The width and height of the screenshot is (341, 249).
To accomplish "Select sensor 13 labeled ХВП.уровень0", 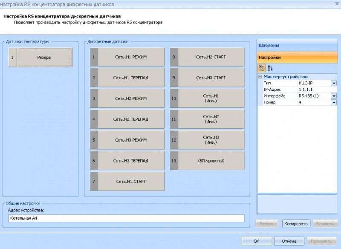I will pos(208,160).
